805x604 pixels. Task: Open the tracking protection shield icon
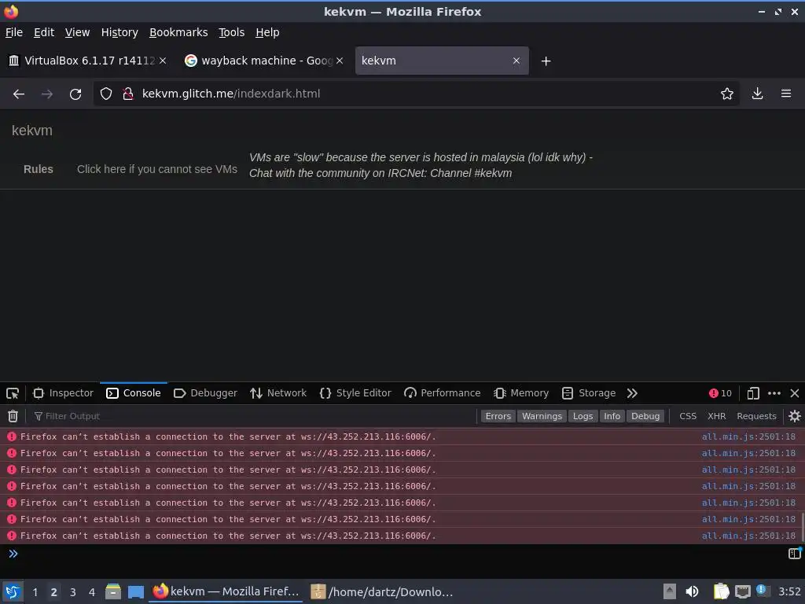coord(106,94)
